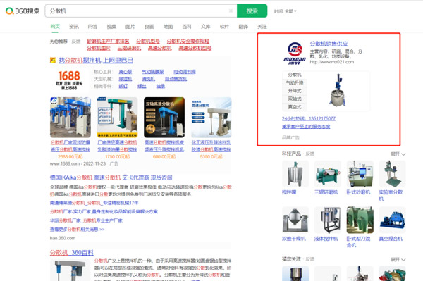The width and height of the screenshot is (423, 281).
Task: Click the green 搜索 button
Action: pos(252,11)
